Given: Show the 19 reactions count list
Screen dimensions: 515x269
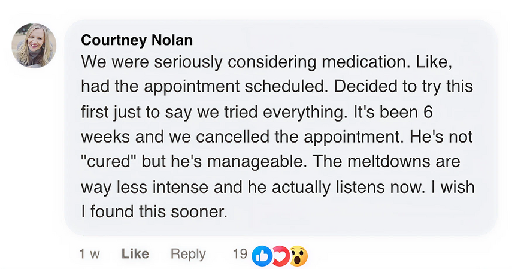Looking at the screenshot, I should click(240, 254).
